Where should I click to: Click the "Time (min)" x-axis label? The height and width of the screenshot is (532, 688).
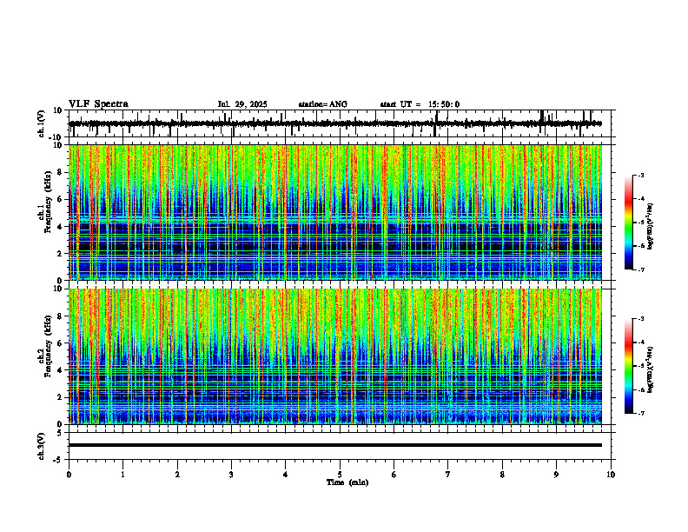[x=347, y=482]
